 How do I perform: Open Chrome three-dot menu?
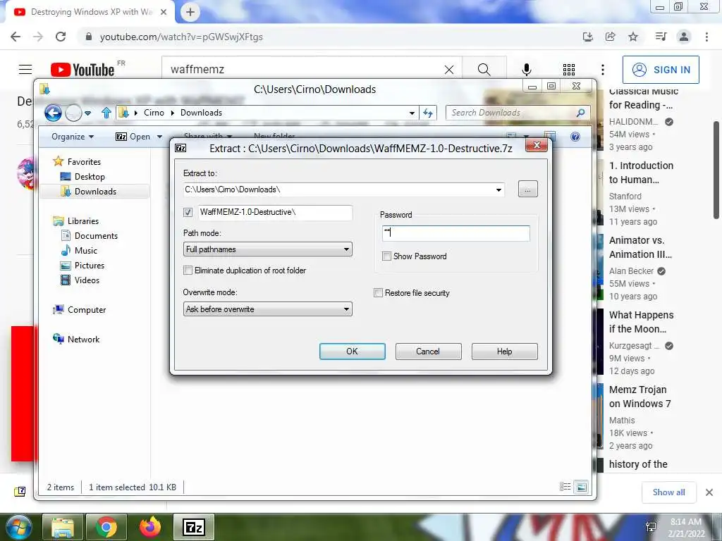[706, 37]
